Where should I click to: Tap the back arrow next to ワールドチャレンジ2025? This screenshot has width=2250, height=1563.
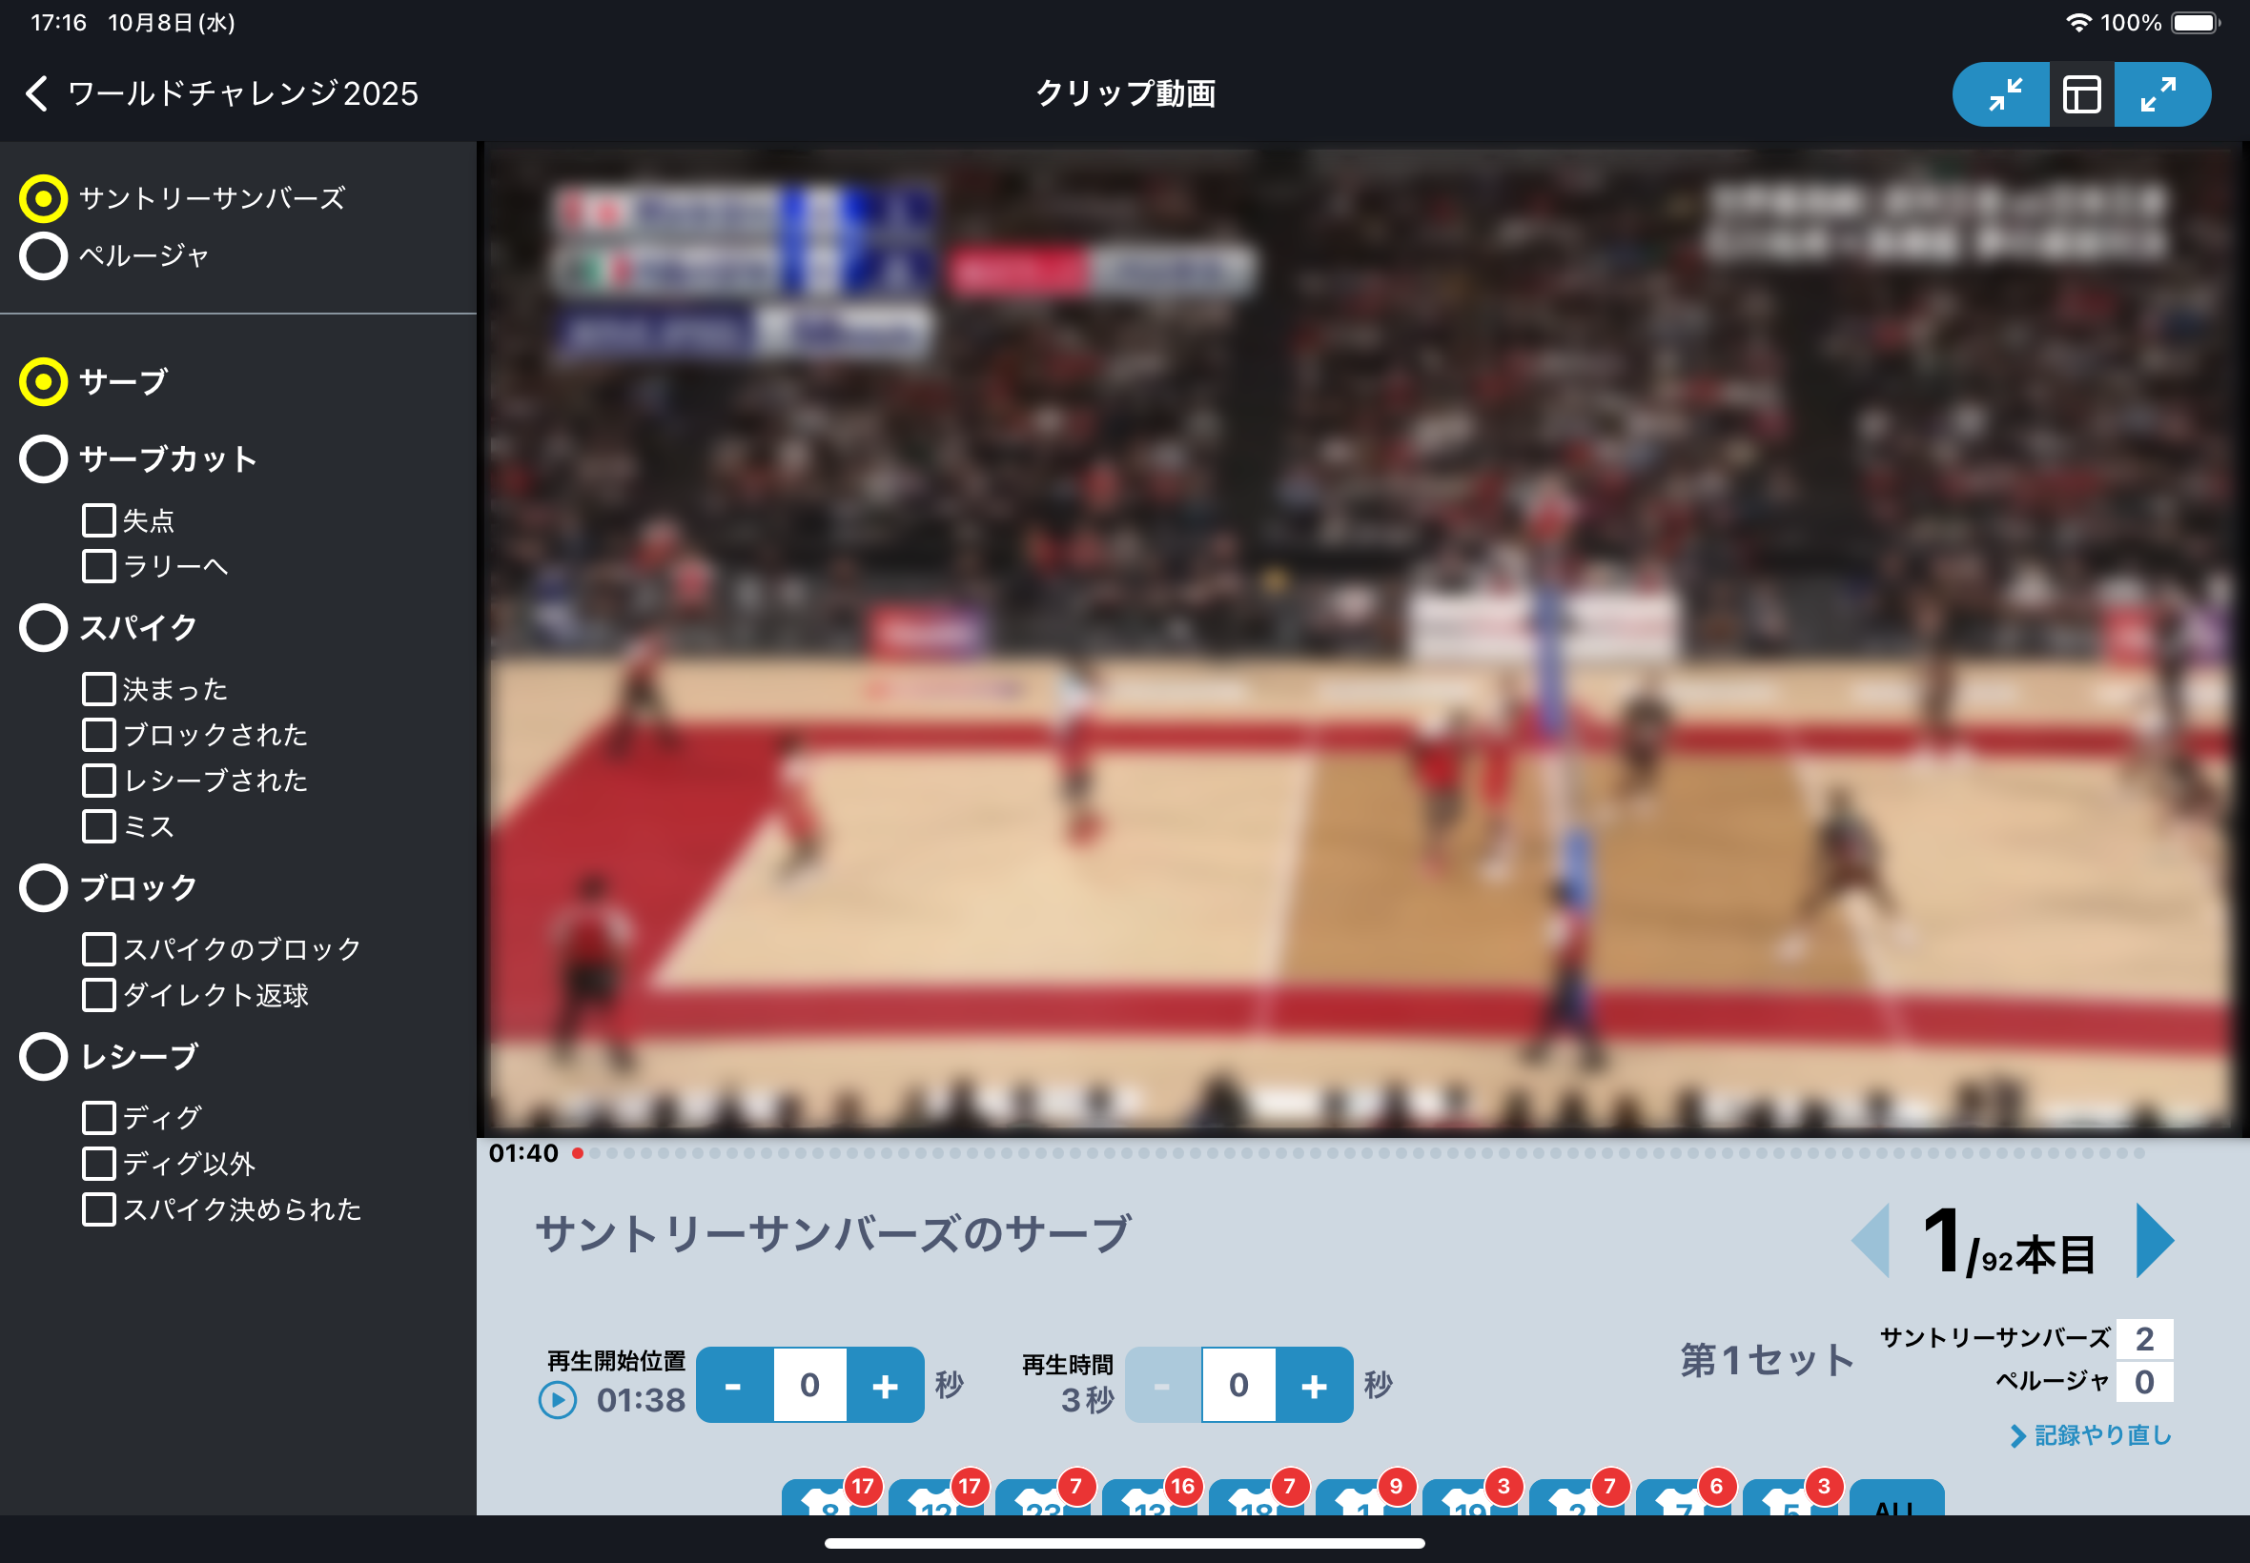(x=37, y=94)
